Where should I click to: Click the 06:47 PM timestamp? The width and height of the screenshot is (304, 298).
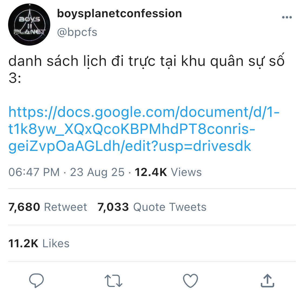(x=34, y=172)
